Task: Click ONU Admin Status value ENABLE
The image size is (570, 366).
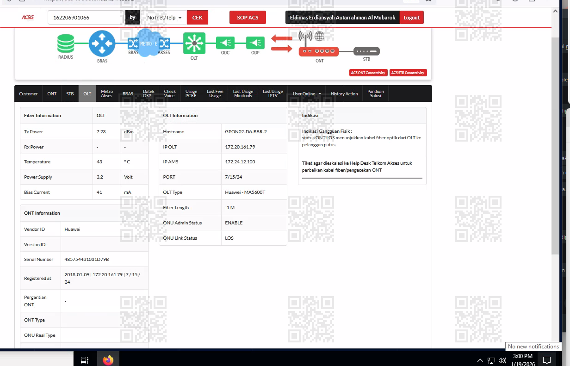Action: pyautogui.click(x=234, y=223)
